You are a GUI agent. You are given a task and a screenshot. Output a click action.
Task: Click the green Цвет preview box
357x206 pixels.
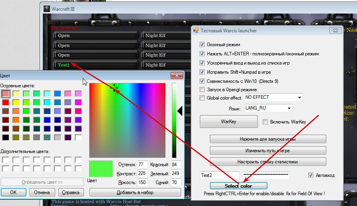click(x=101, y=169)
